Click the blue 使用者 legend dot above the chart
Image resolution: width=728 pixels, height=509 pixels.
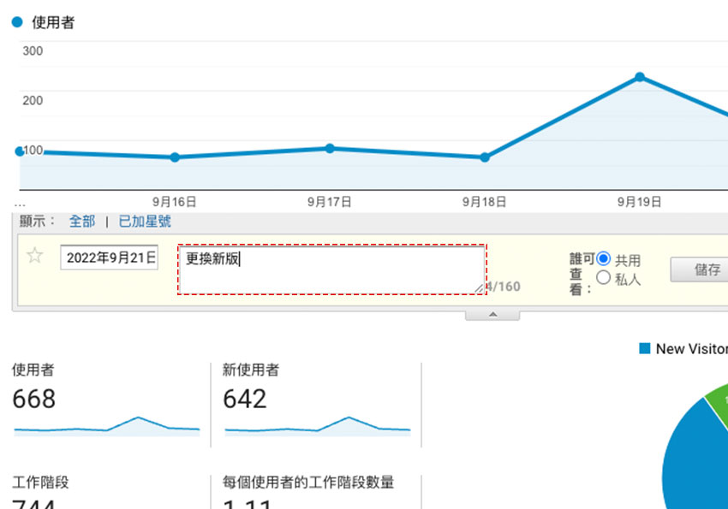pyautogui.click(x=17, y=21)
